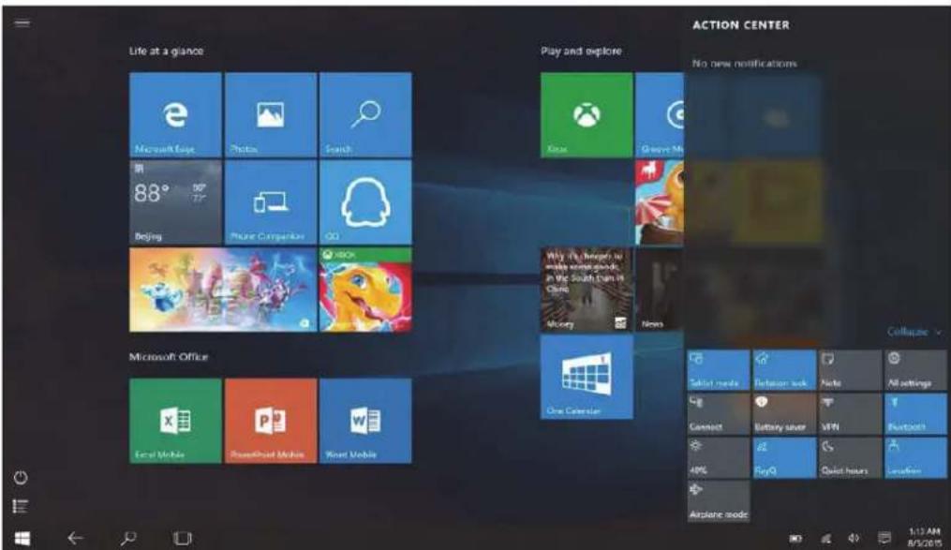Screen dimensions: 951x550
Task: Toggle Battery saver quick action
Action: [x=784, y=413]
